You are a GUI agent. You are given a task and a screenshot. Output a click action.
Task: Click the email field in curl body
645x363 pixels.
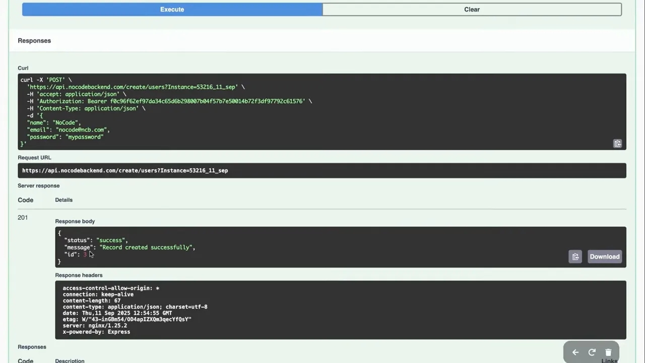click(68, 130)
